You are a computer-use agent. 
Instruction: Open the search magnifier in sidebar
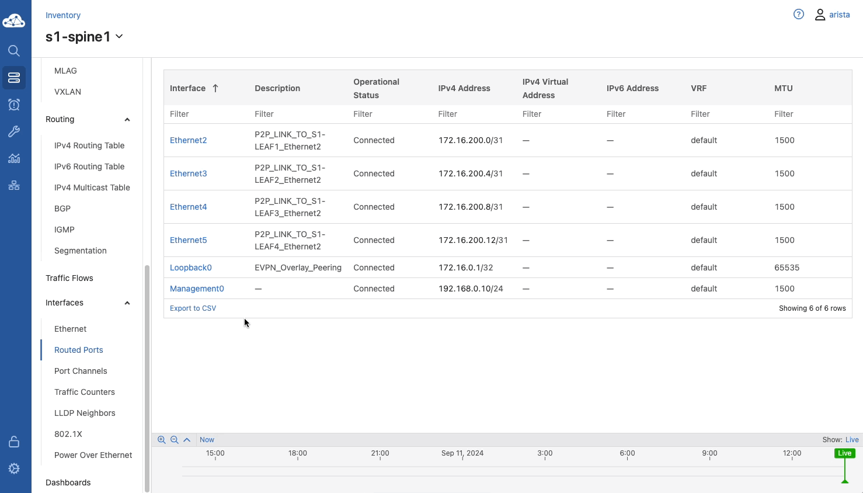[x=14, y=51]
